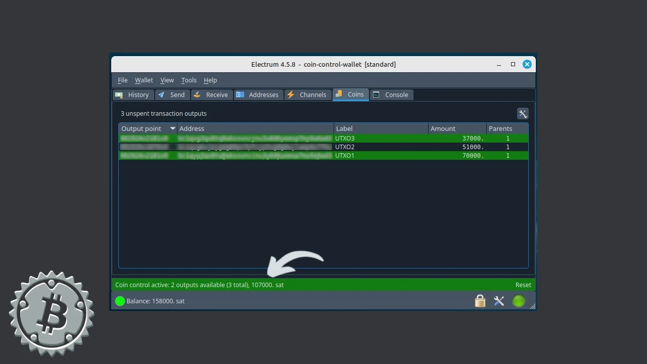Screen dimensions: 647x364
Task: Click the Parents value in the UTXO3 row
Action: point(507,138)
